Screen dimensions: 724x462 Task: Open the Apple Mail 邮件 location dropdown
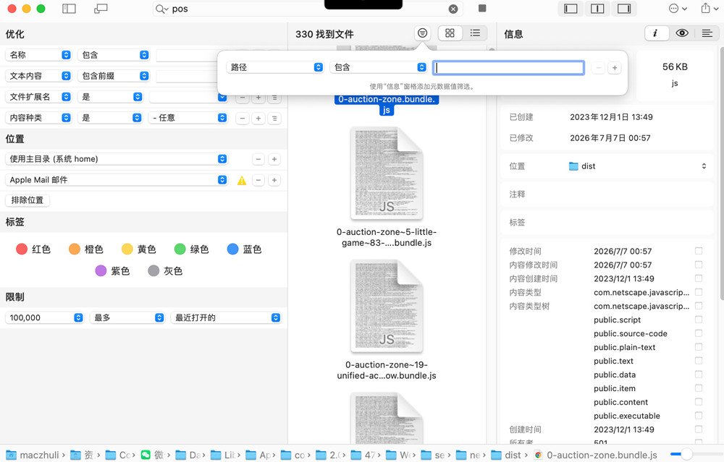pos(117,180)
